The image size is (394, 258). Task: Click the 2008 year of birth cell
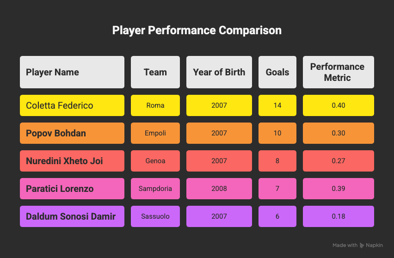point(219,189)
